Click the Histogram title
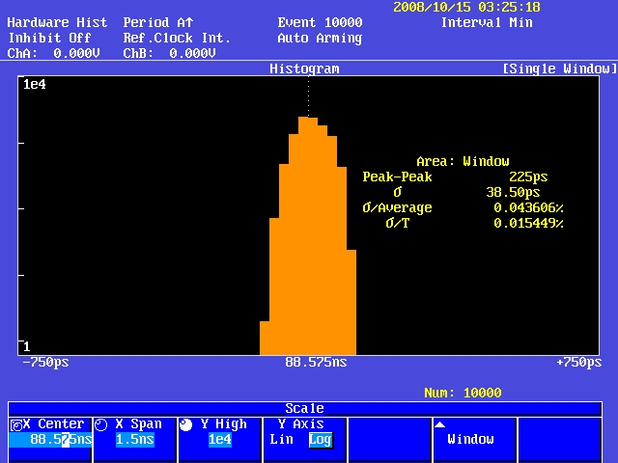 [304, 69]
